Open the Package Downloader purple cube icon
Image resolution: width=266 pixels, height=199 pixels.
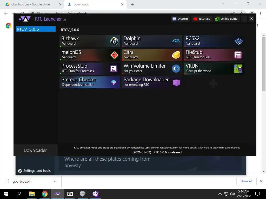point(176,83)
